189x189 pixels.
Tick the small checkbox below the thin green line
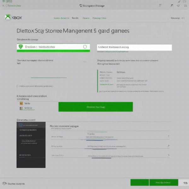click(17, 86)
